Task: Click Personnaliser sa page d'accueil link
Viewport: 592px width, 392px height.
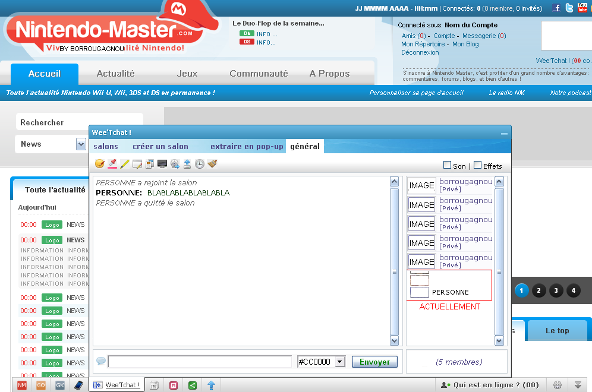Action: (x=417, y=93)
